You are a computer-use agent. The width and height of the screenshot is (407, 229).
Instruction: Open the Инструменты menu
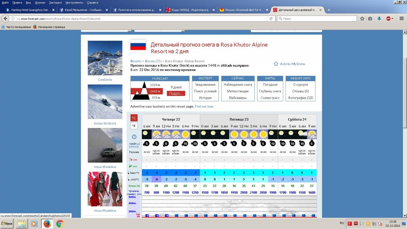(75, 2)
